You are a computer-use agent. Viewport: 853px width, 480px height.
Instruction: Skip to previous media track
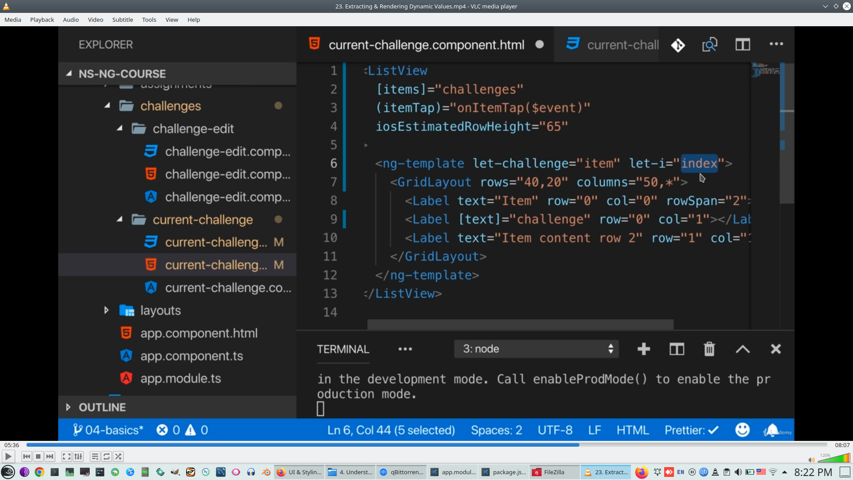26,456
